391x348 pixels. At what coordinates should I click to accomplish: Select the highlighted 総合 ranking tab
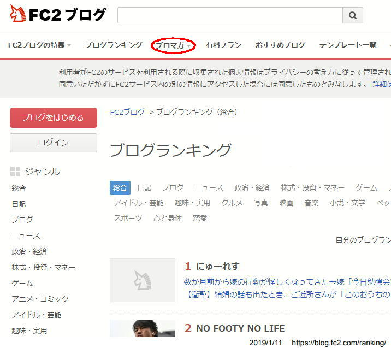click(120, 188)
